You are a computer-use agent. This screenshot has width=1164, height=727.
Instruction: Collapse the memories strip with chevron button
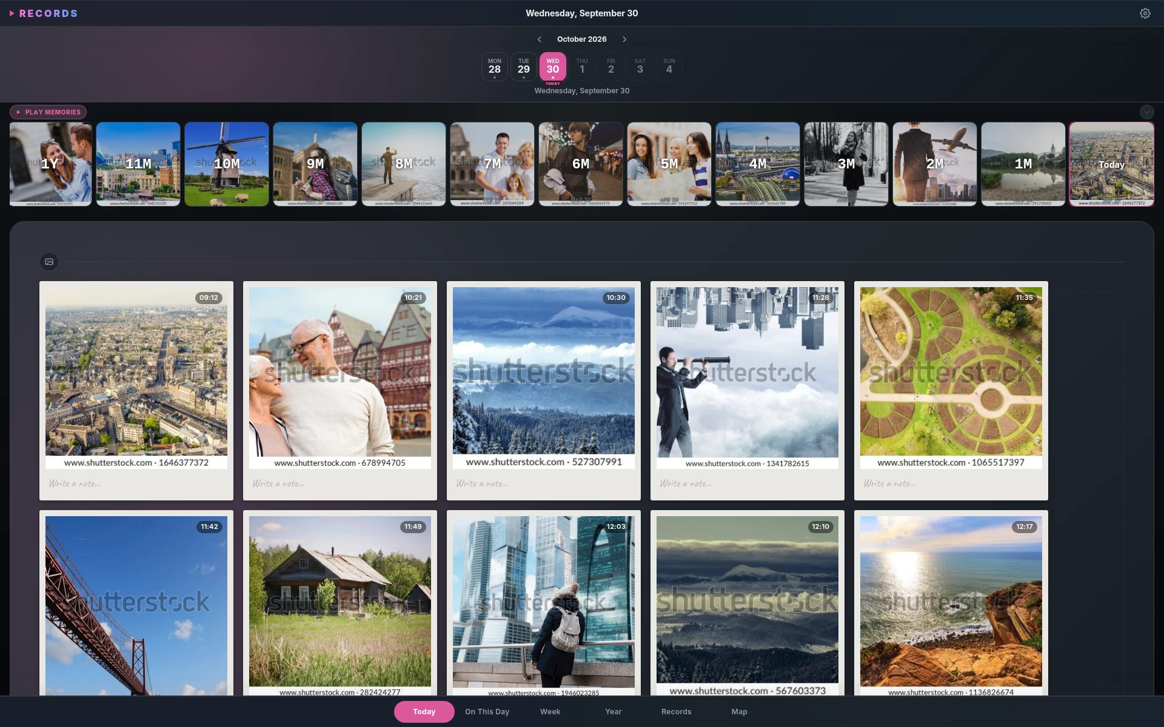pyautogui.click(x=1146, y=112)
